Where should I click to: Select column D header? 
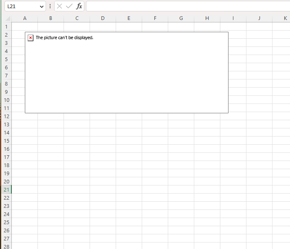(103, 18)
